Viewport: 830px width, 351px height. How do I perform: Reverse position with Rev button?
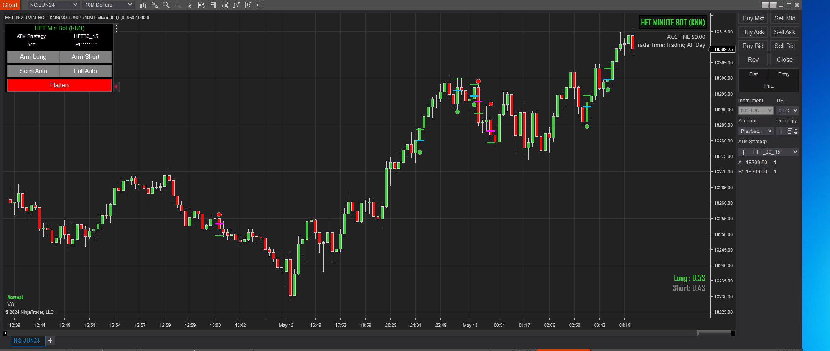[x=753, y=60]
